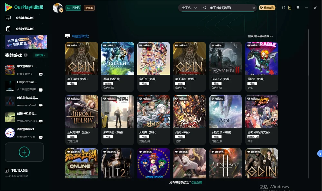
Task: Click the search magnifier icon
Action: point(204,8)
